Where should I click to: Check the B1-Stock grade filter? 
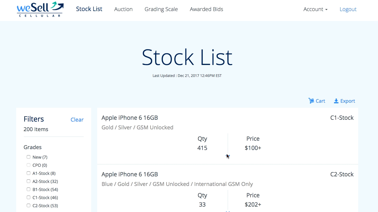tap(28, 189)
